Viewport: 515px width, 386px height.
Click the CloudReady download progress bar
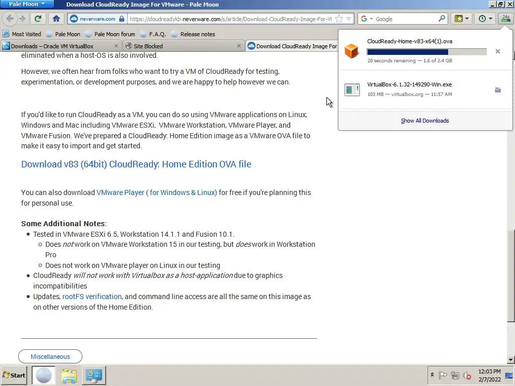click(426, 52)
